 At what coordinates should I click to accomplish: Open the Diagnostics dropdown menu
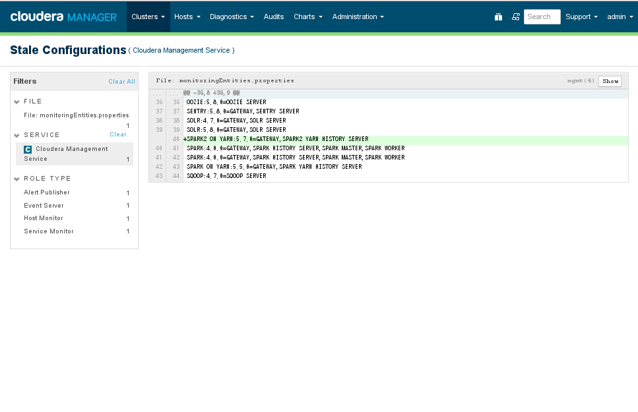pyautogui.click(x=232, y=16)
